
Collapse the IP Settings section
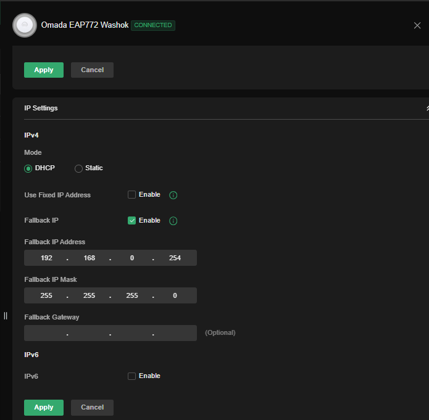pyautogui.click(x=427, y=109)
